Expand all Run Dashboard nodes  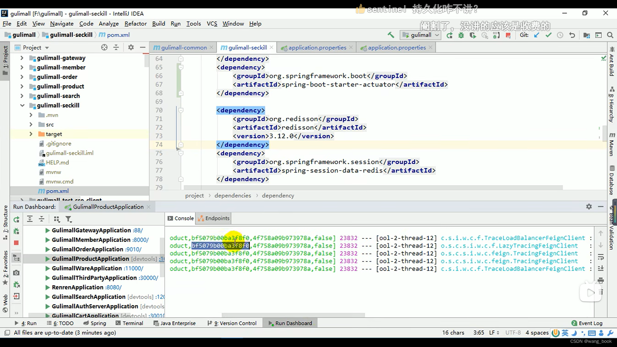click(30, 219)
